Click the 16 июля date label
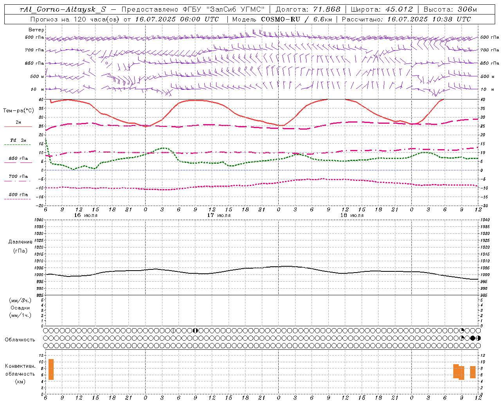Viewport: 501px width, 401px height. tap(86, 215)
